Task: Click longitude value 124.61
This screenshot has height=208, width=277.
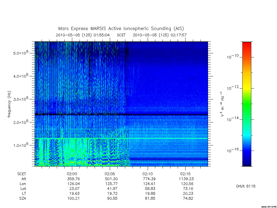Action: 149,184
